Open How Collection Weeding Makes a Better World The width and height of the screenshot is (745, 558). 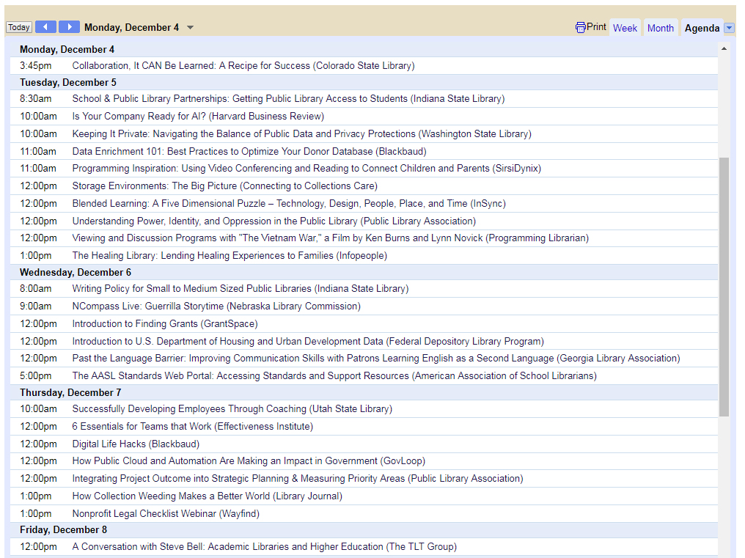[x=208, y=496]
